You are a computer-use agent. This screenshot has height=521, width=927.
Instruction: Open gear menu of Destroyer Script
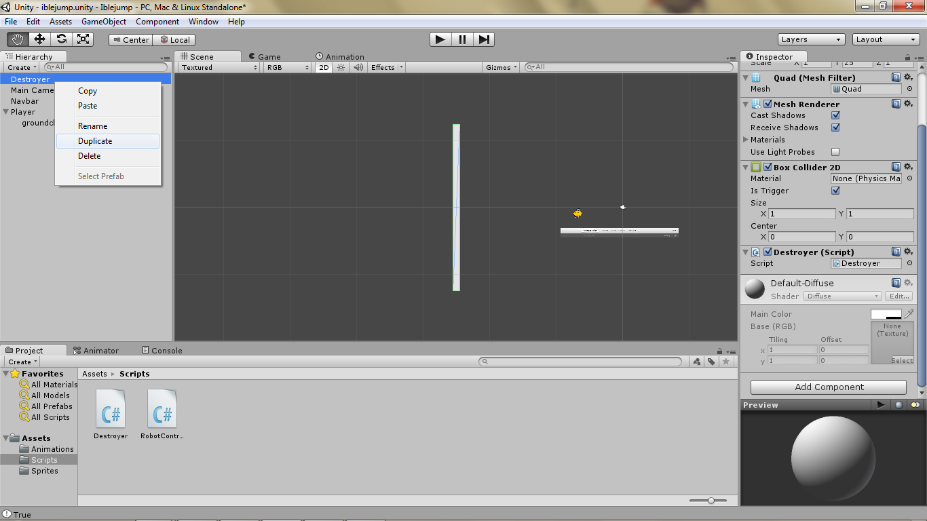tap(909, 252)
